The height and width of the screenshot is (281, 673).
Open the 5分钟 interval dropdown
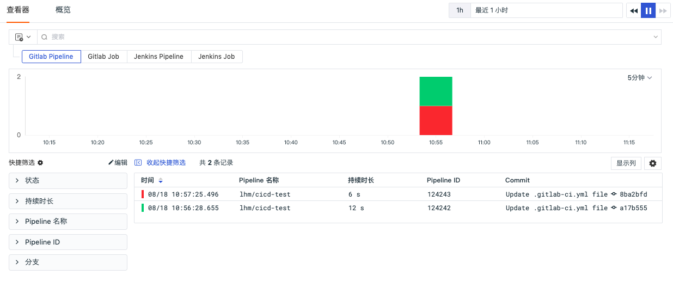tap(640, 78)
